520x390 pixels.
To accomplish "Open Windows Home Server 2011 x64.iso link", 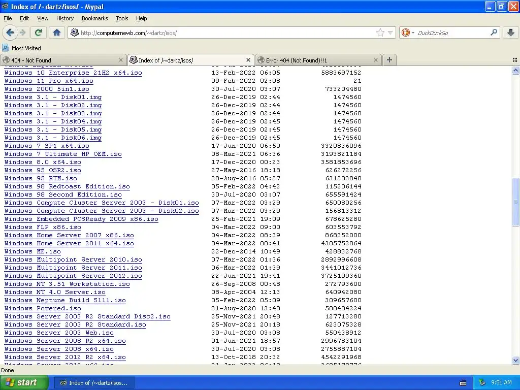I will pos(69,243).
